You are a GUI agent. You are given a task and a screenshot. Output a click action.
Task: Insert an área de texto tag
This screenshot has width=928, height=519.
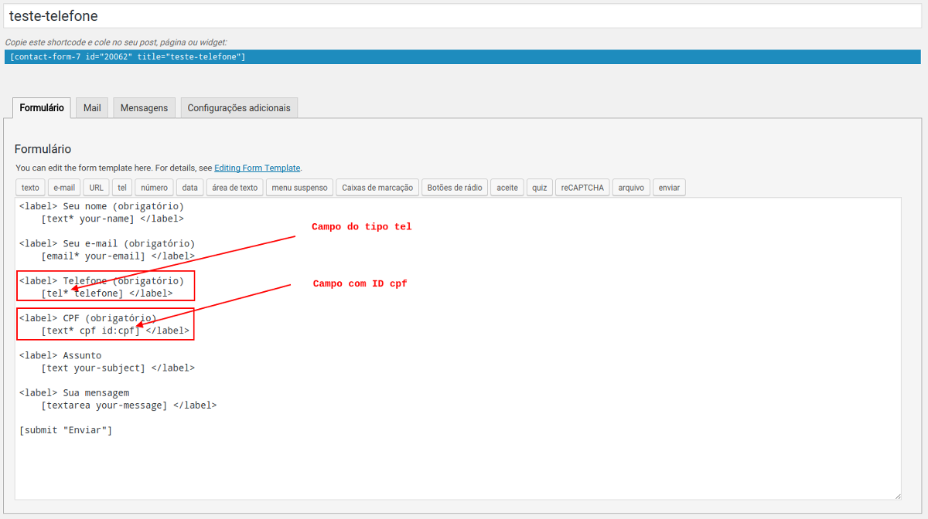tap(234, 187)
